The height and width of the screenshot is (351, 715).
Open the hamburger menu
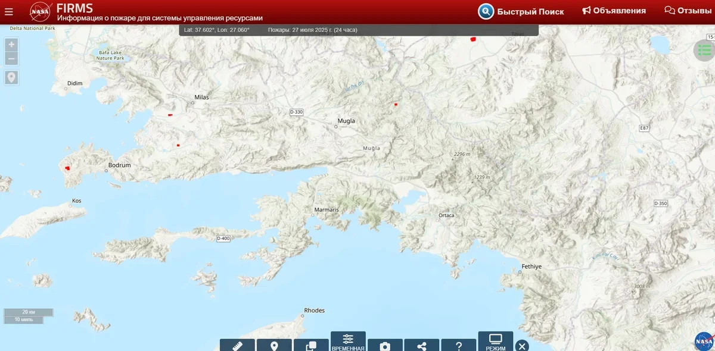coord(8,12)
